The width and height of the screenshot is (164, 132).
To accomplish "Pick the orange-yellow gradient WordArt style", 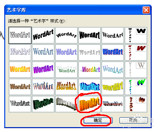I will (20, 70).
